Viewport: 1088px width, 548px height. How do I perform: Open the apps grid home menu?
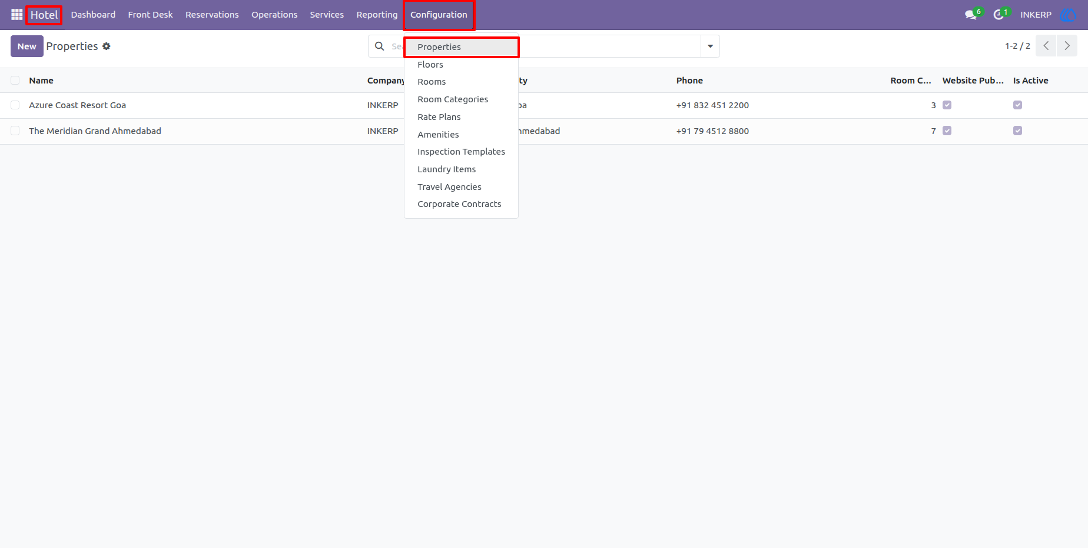(x=16, y=15)
